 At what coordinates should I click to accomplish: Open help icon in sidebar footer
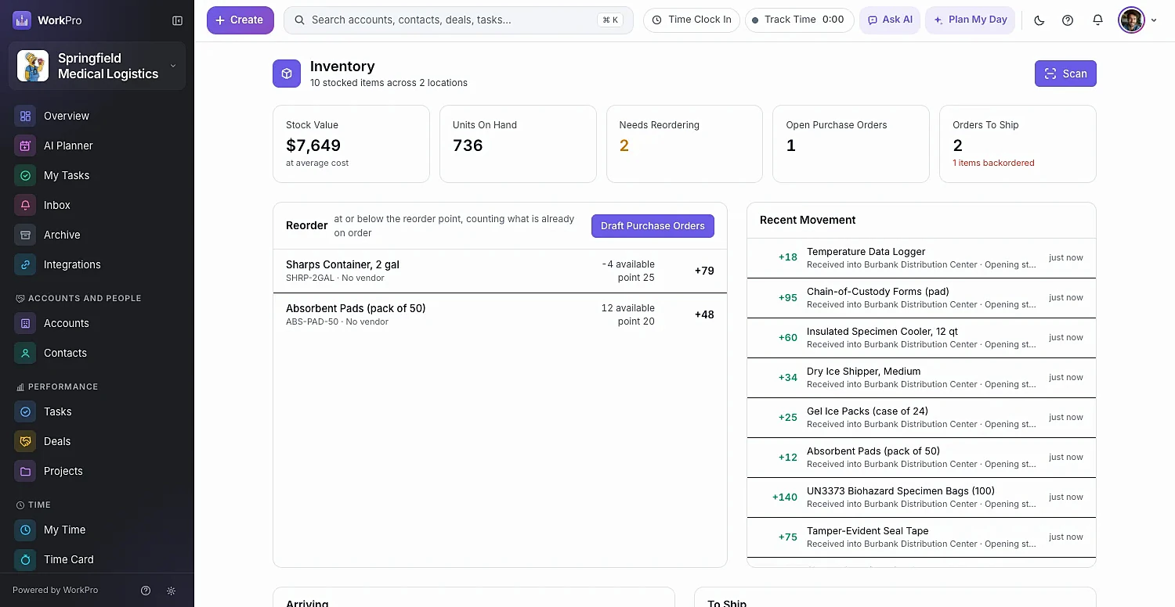pyautogui.click(x=146, y=591)
